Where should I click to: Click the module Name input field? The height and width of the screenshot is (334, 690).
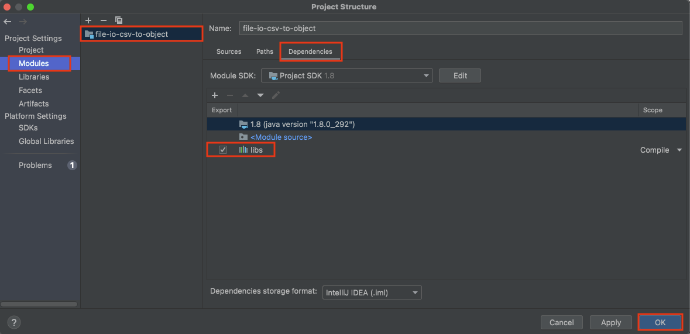(x=461, y=27)
